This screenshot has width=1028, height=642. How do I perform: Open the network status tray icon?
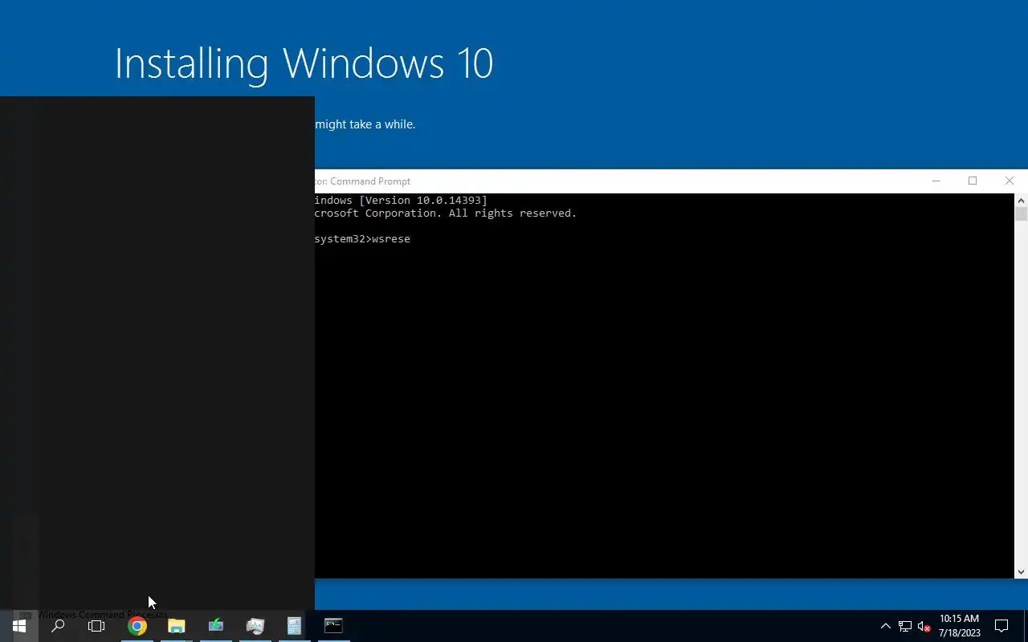(x=905, y=626)
